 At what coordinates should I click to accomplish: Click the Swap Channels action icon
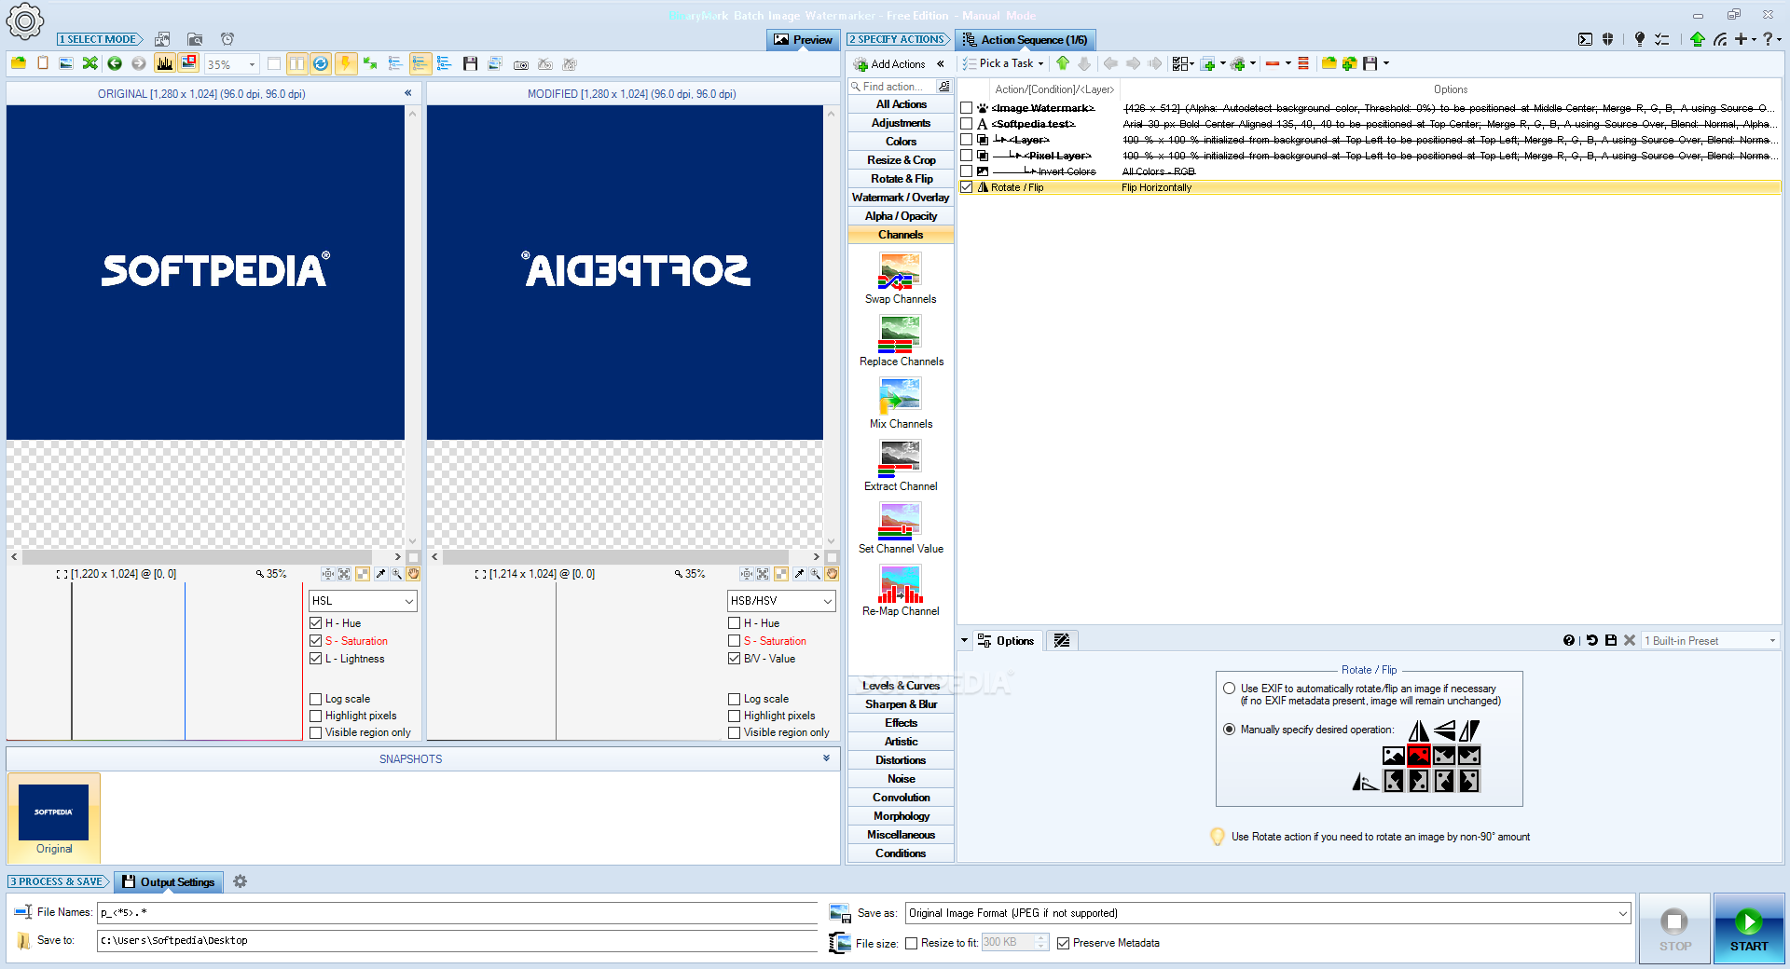900,272
